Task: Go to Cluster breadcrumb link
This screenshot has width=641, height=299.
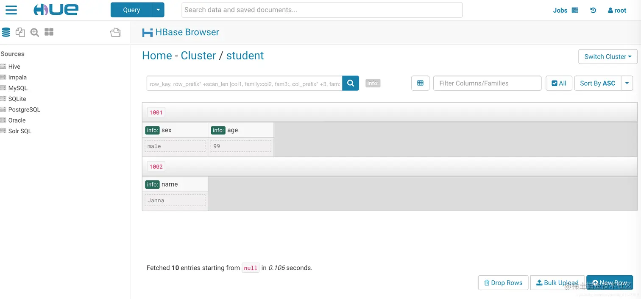Action: click(x=198, y=56)
